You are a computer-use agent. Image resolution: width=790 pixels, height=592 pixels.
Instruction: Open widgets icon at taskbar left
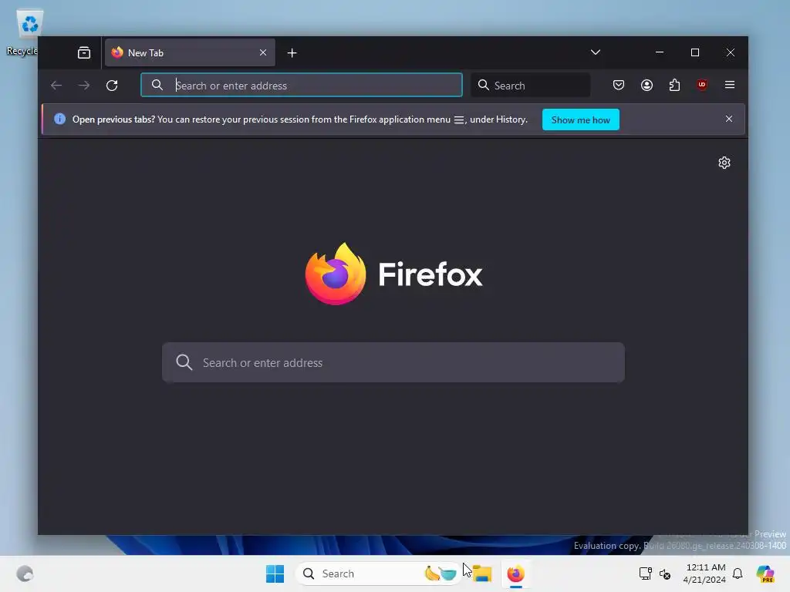coord(25,573)
